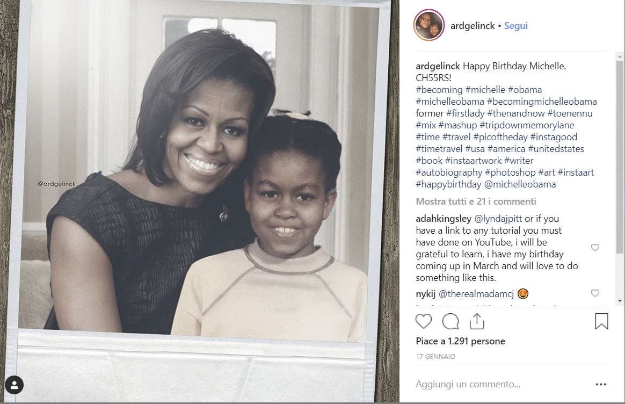
Task: Save the post with the bookmark icon
Action: [x=601, y=321]
